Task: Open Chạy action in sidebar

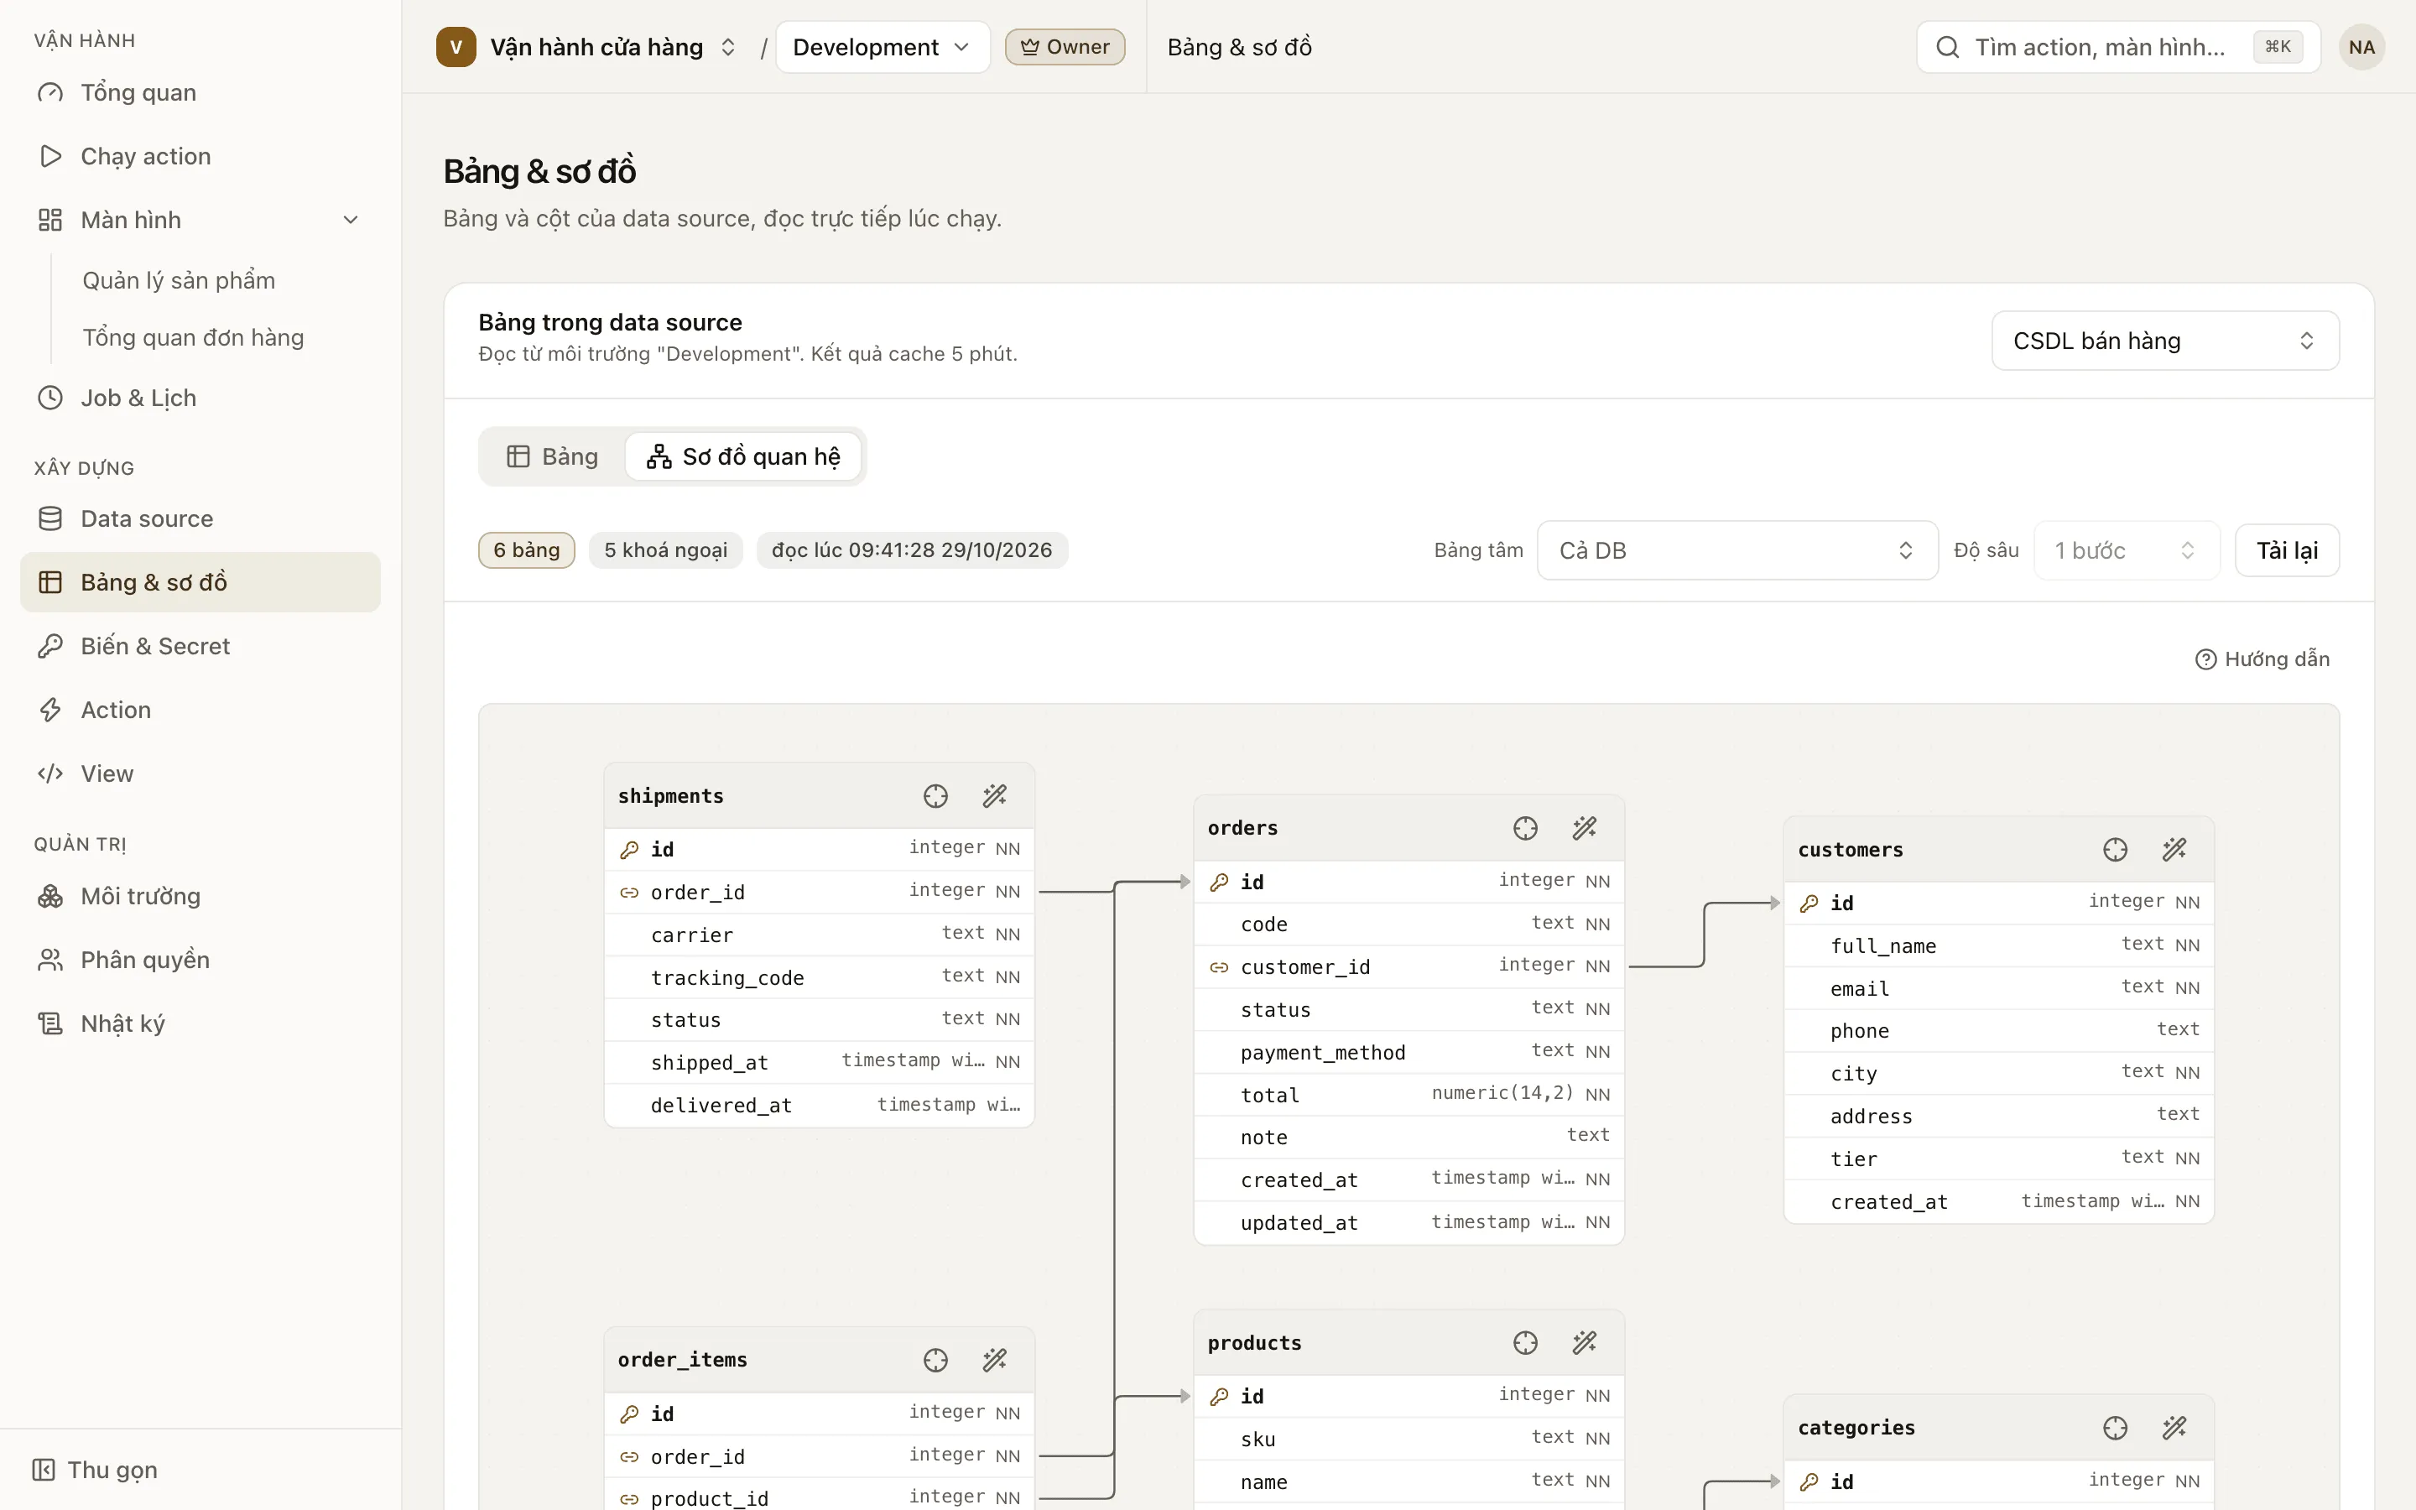Action: (200, 157)
